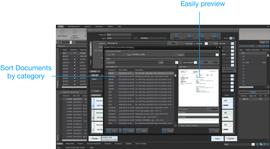The height and width of the screenshot is (149, 270).
Task: Click the main patient grid vertical scrollbar thumb
Action: click(x=268, y=55)
